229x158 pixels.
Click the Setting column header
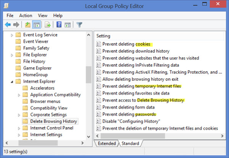(159, 36)
